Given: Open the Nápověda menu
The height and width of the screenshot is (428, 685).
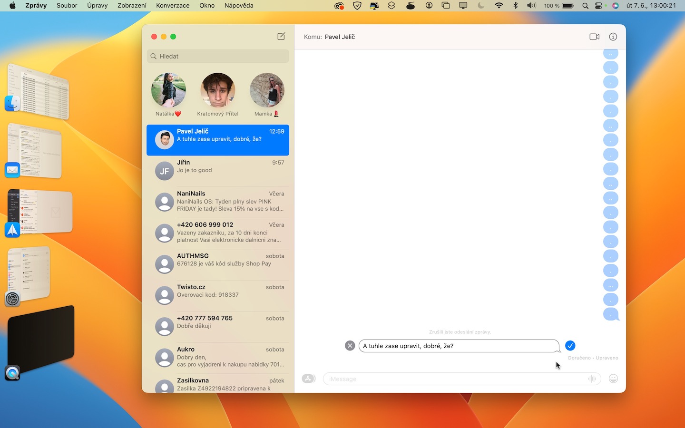Looking at the screenshot, I should [x=239, y=6].
